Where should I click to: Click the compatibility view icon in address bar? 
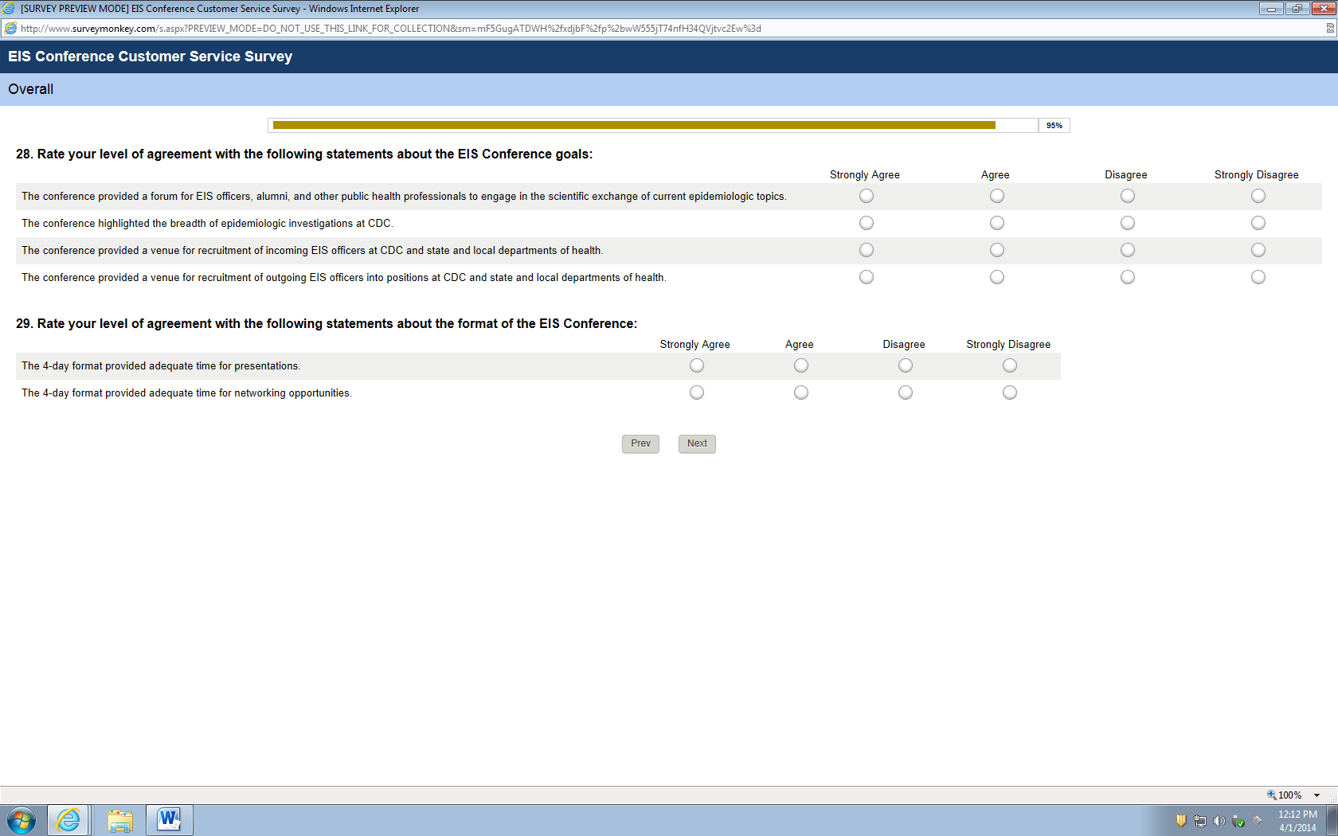(x=1330, y=28)
